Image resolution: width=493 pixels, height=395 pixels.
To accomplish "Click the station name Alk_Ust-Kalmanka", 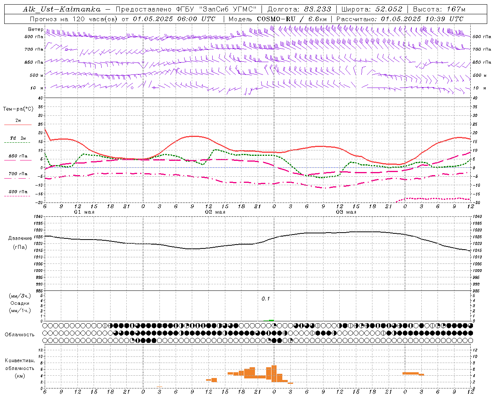I will click(x=62, y=9).
